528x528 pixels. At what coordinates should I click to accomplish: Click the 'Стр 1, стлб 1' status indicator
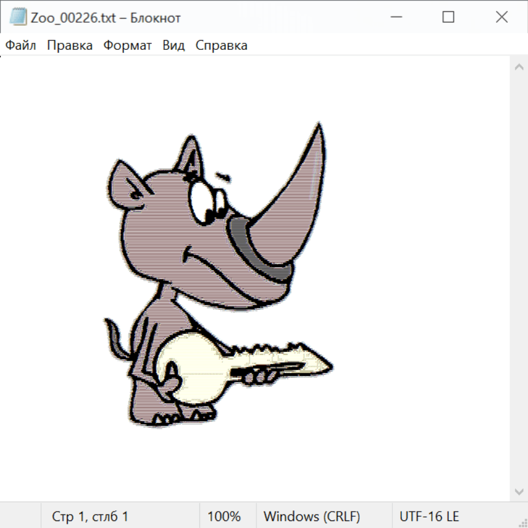pos(90,516)
